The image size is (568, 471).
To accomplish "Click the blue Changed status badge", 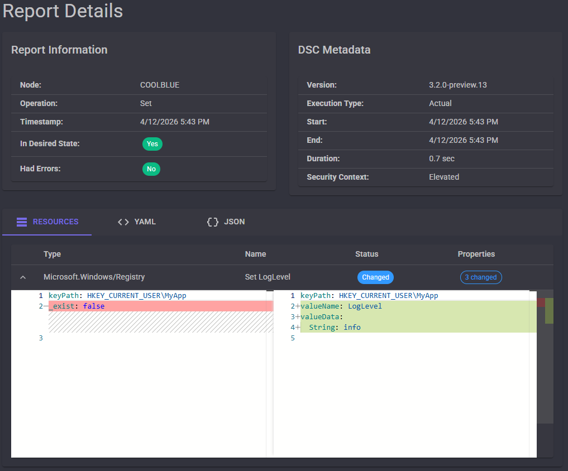I will [x=375, y=277].
